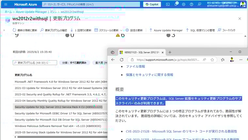Open Azure Update Manager toolbar link
The image size is (248, 140).
pos(166,30)
